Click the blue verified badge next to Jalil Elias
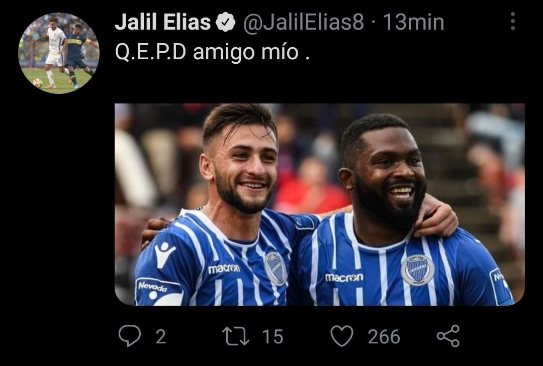 (225, 22)
